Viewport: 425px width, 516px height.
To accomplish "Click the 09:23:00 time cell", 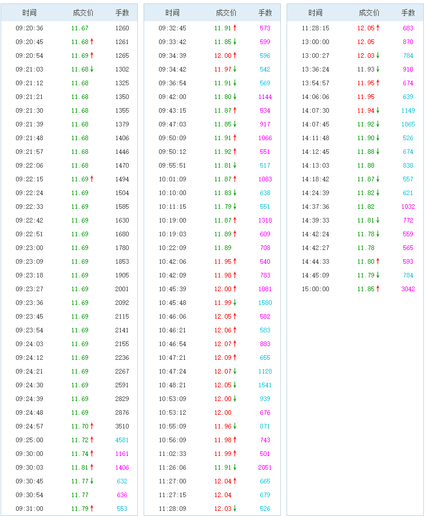I will [29, 248].
